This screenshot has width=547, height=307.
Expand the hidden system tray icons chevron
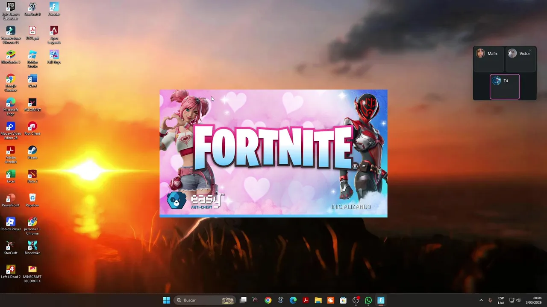(x=481, y=300)
